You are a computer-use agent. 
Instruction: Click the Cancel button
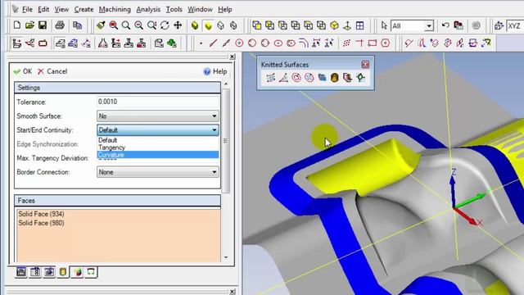pos(52,71)
